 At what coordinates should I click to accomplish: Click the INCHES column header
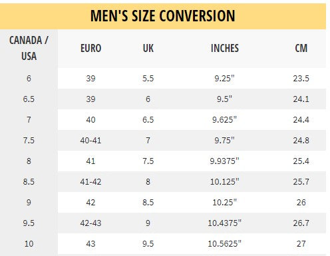tap(225, 48)
